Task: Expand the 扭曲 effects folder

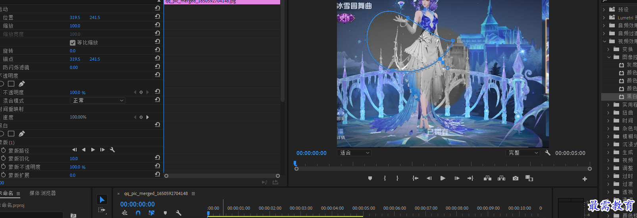Action: (x=608, y=113)
